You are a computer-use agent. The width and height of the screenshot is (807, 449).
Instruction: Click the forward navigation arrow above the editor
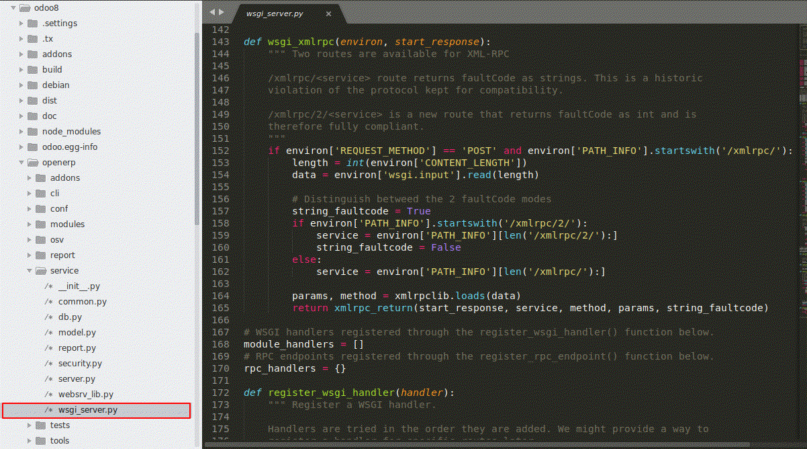[220, 11]
